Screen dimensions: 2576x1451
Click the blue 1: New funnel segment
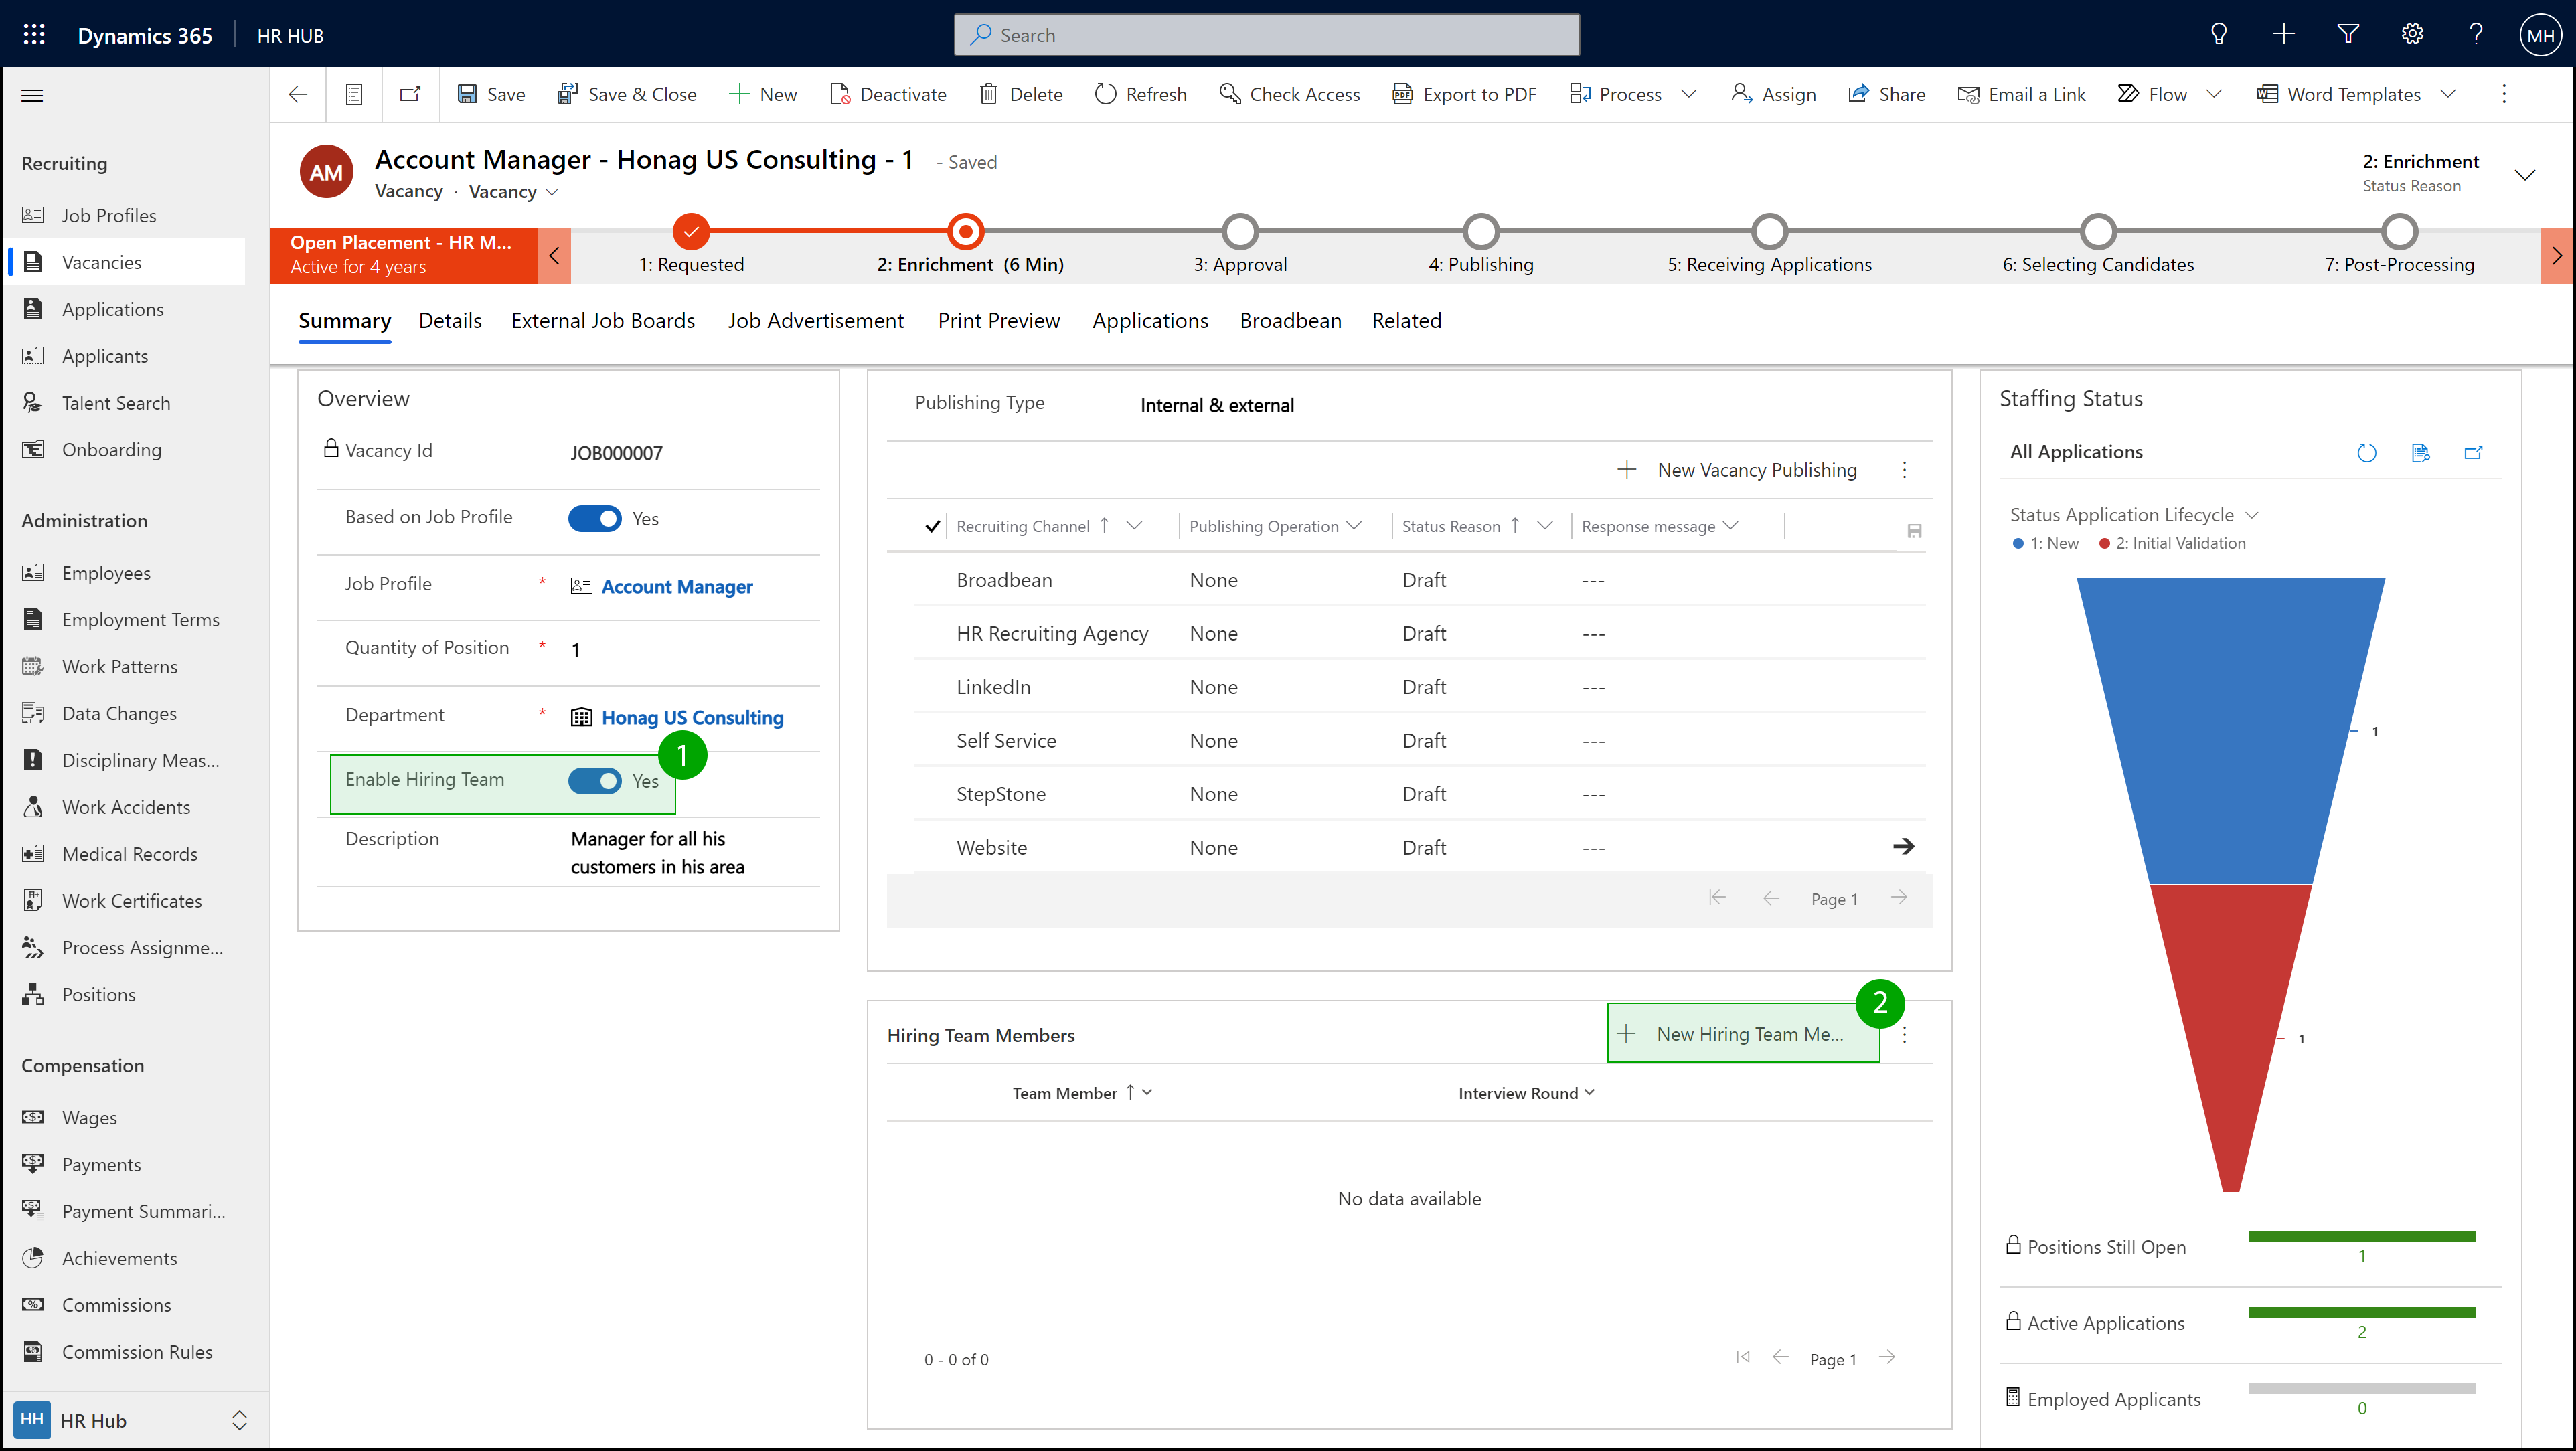(2232, 730)
